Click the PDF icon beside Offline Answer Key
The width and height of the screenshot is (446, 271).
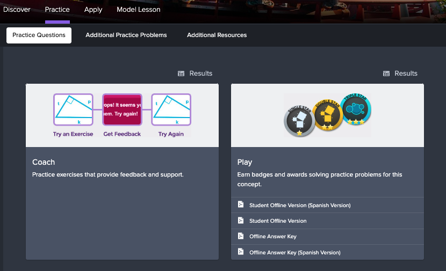coord(241,236)
